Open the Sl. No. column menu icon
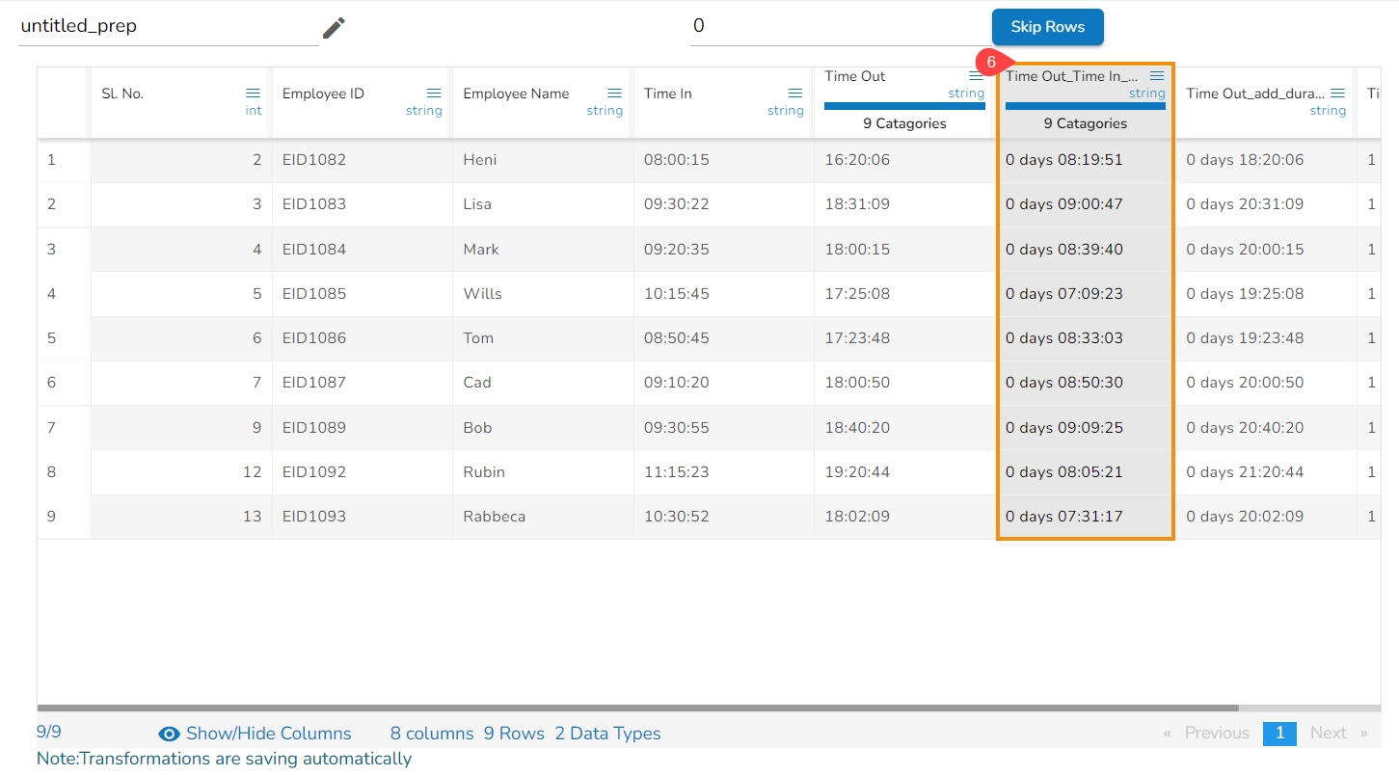The width and height of the screenshot is (1399, 775). [253, 94]
